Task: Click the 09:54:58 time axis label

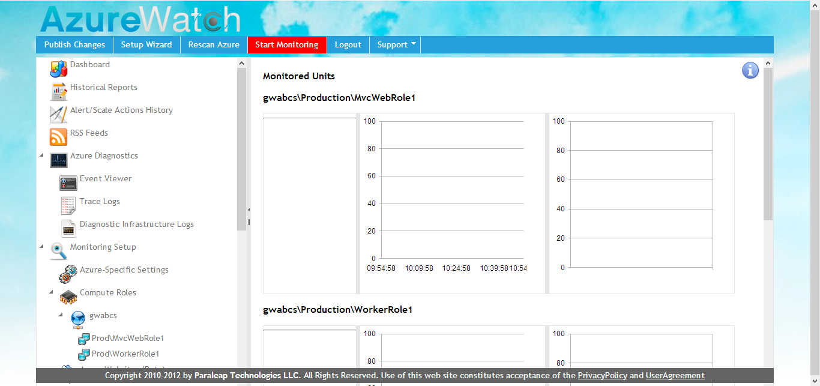Action: point(381,268)
